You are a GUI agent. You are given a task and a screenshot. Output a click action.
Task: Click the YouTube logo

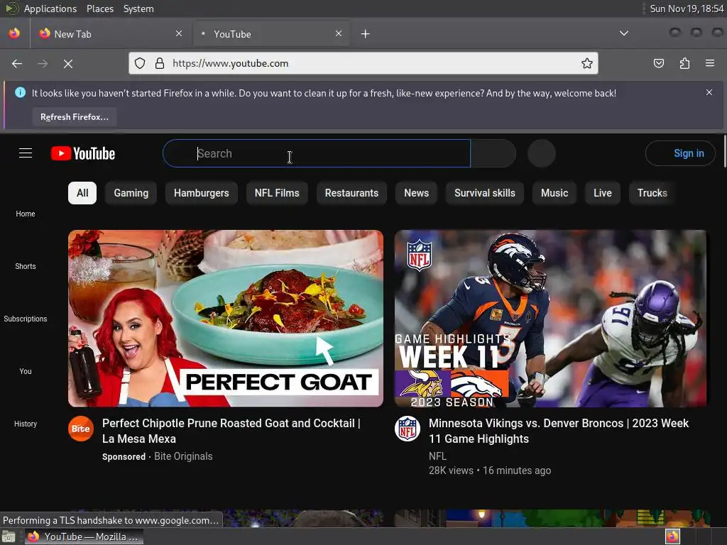(83, 153)
